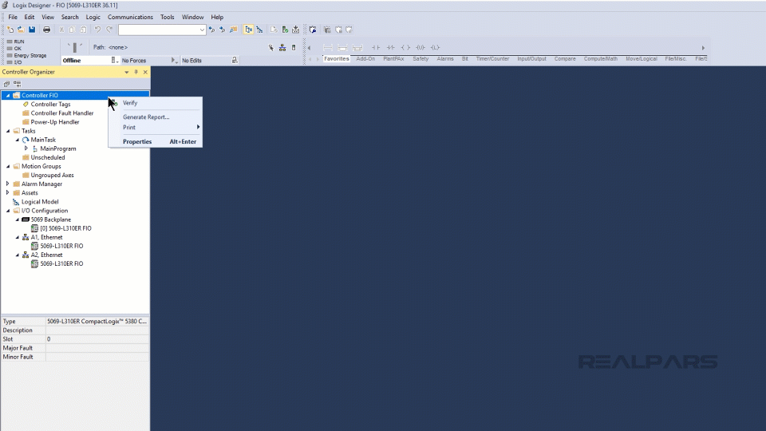Switch to the Timer/Counter instruction tab
Screen dimensions: 766x431
click(492, 58)
